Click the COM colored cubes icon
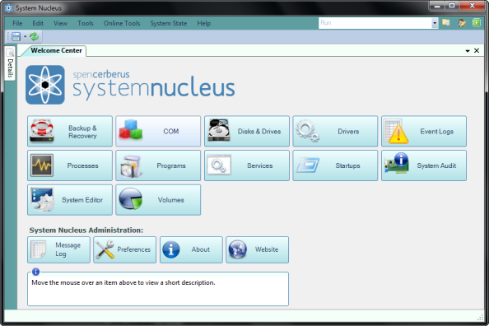Screen dimensions: 489x326 click(131, 129)
